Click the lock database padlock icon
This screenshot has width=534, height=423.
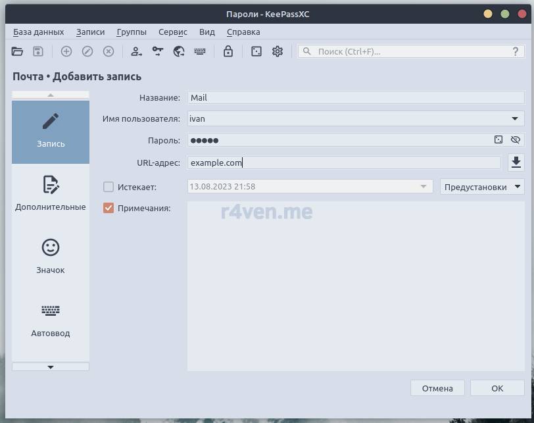[x=228, y=51]
